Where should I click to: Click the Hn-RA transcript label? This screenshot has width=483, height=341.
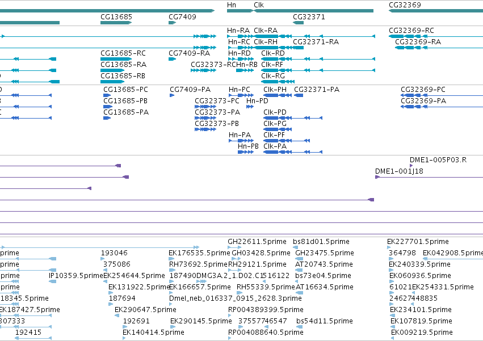click(x=238, y=31)
